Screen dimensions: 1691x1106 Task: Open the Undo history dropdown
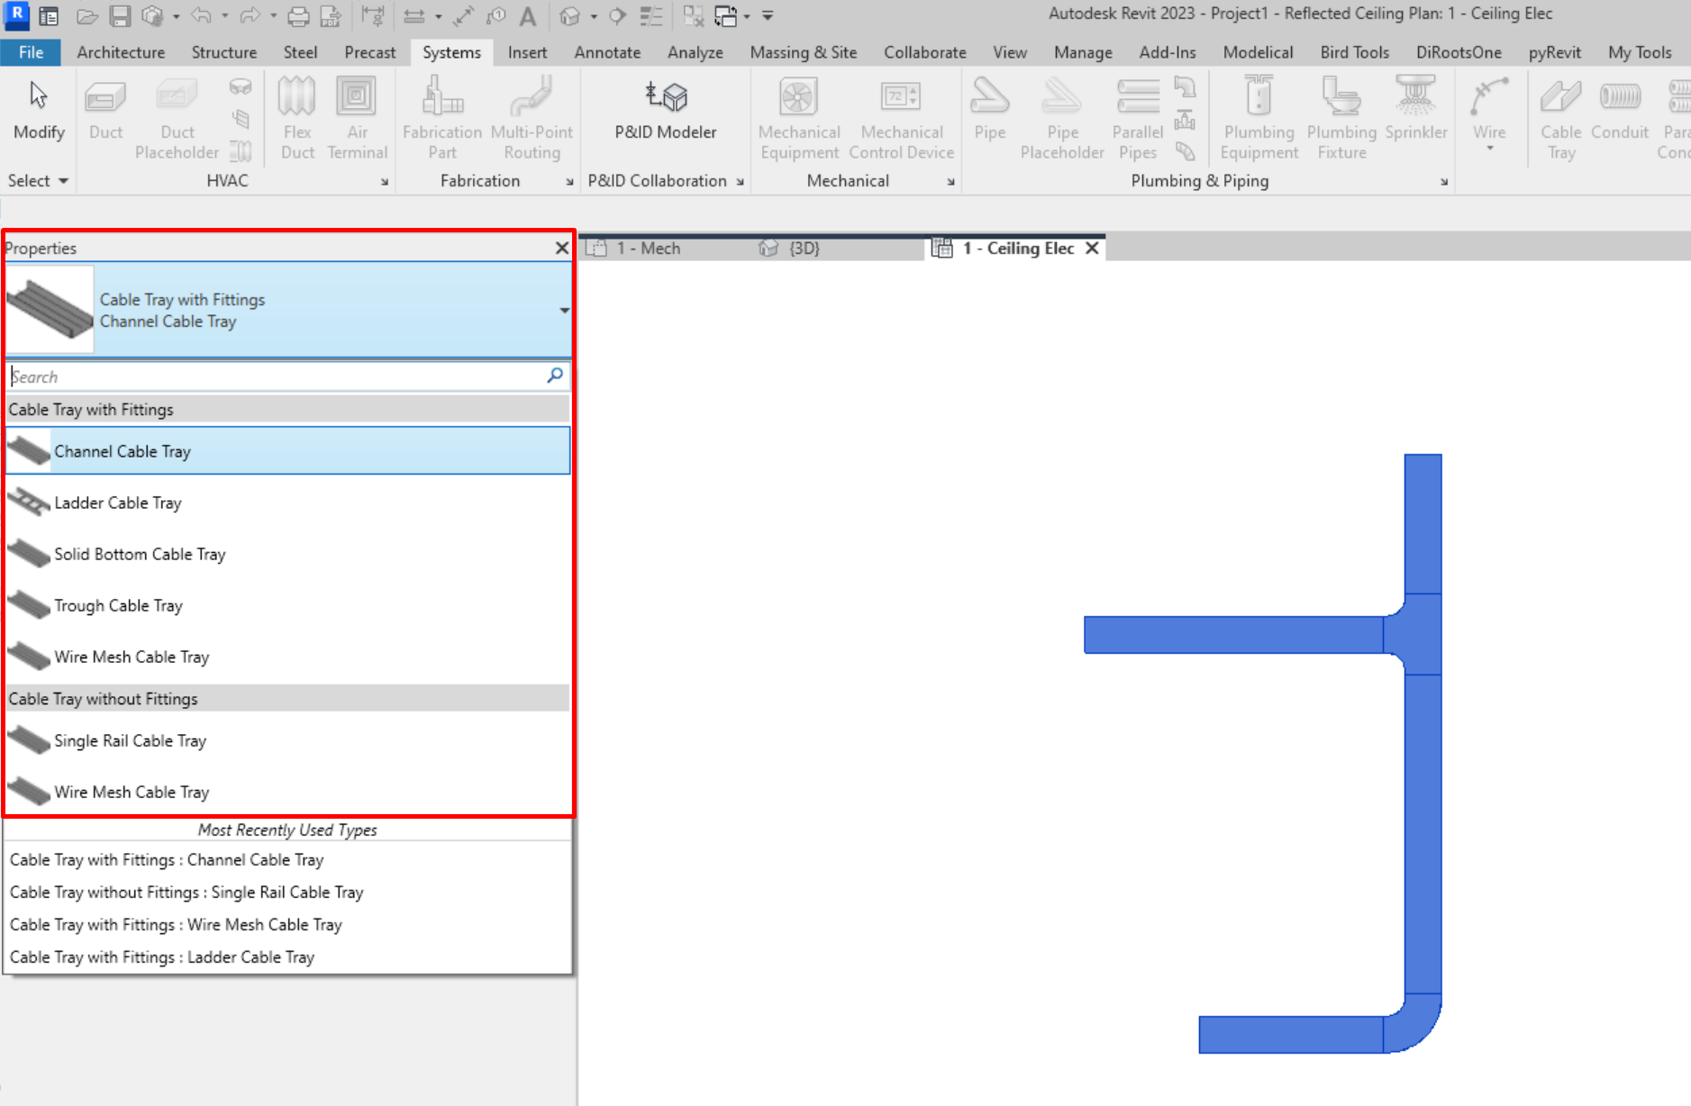tap(224, 16)
